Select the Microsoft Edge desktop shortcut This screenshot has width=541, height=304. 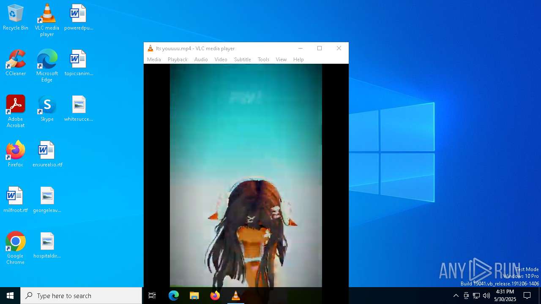(x=47, y=66)
